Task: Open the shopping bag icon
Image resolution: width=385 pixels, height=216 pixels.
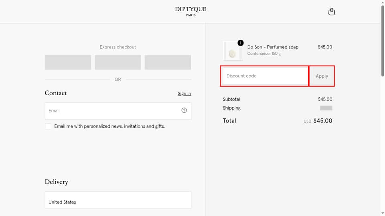Action: (332, 12)
